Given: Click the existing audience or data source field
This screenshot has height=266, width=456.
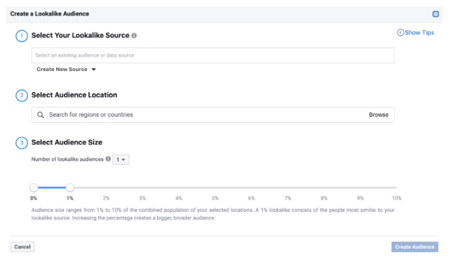Looking at the screenshot, I should click(213, 55).
